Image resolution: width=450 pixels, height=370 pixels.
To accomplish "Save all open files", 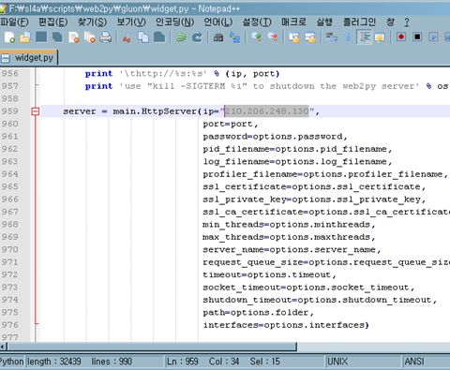I will click(57, 37).
